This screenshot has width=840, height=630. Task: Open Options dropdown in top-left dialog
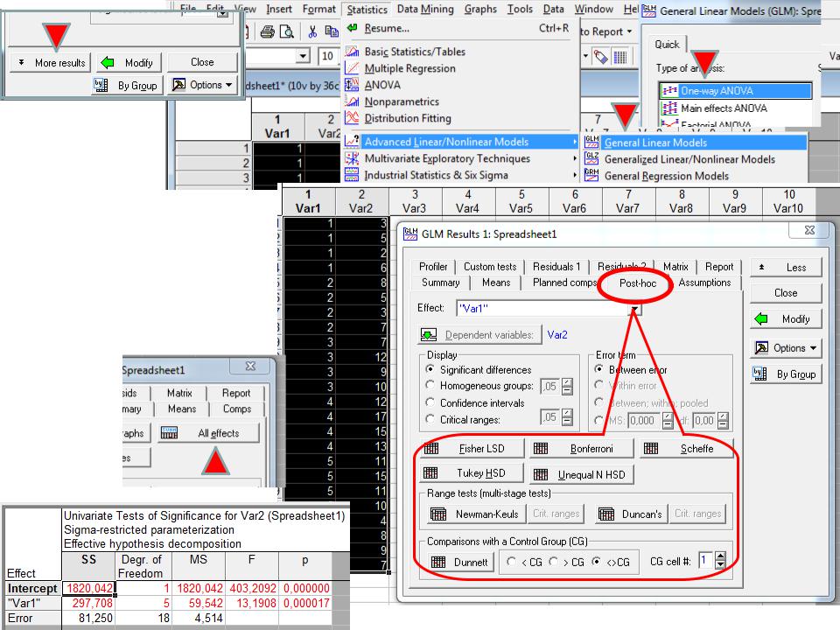point(202,85)
